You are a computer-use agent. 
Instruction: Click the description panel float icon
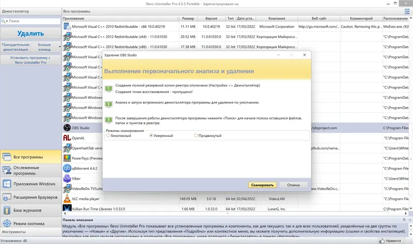(x=404, y=220)
